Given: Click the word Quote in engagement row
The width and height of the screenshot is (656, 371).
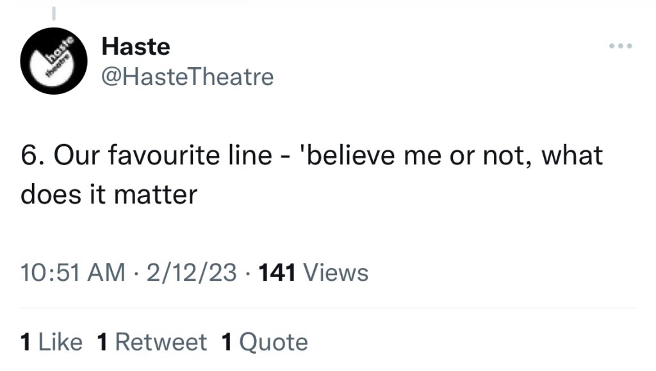Looking at the screenshot, I should click(x=274, y=342).
